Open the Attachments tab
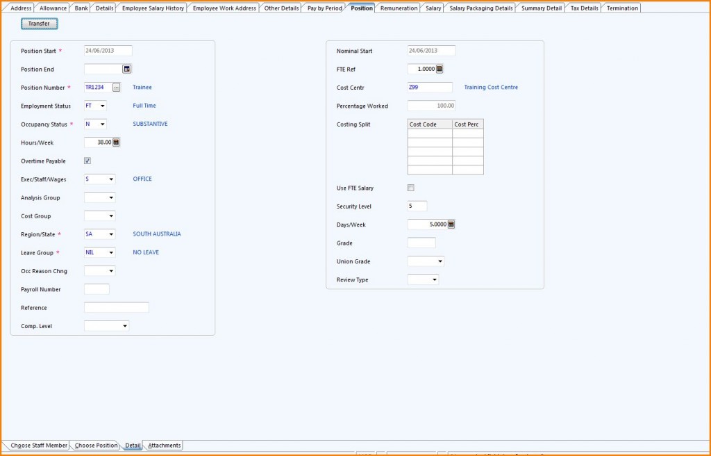 [x=163, y=446]
